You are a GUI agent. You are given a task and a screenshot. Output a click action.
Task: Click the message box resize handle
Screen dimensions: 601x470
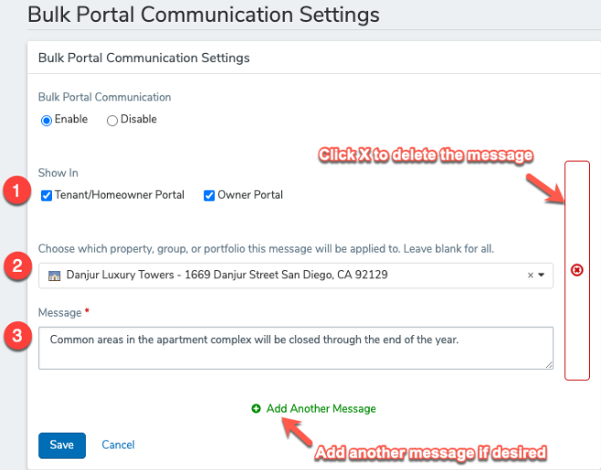548,364
